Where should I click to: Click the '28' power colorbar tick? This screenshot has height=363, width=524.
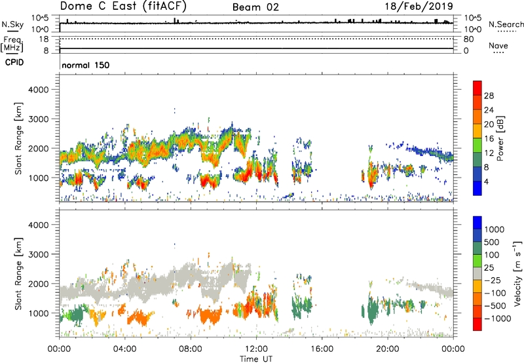coord(489,96)
